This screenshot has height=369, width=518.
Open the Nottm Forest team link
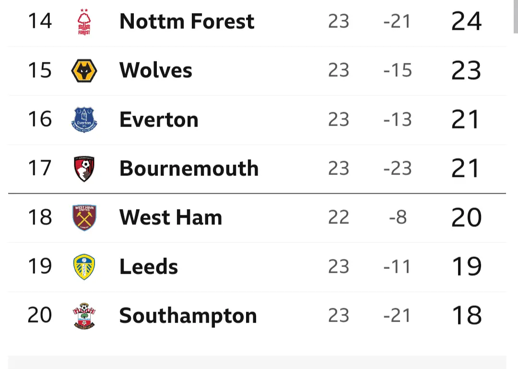[x=187, y=22]
